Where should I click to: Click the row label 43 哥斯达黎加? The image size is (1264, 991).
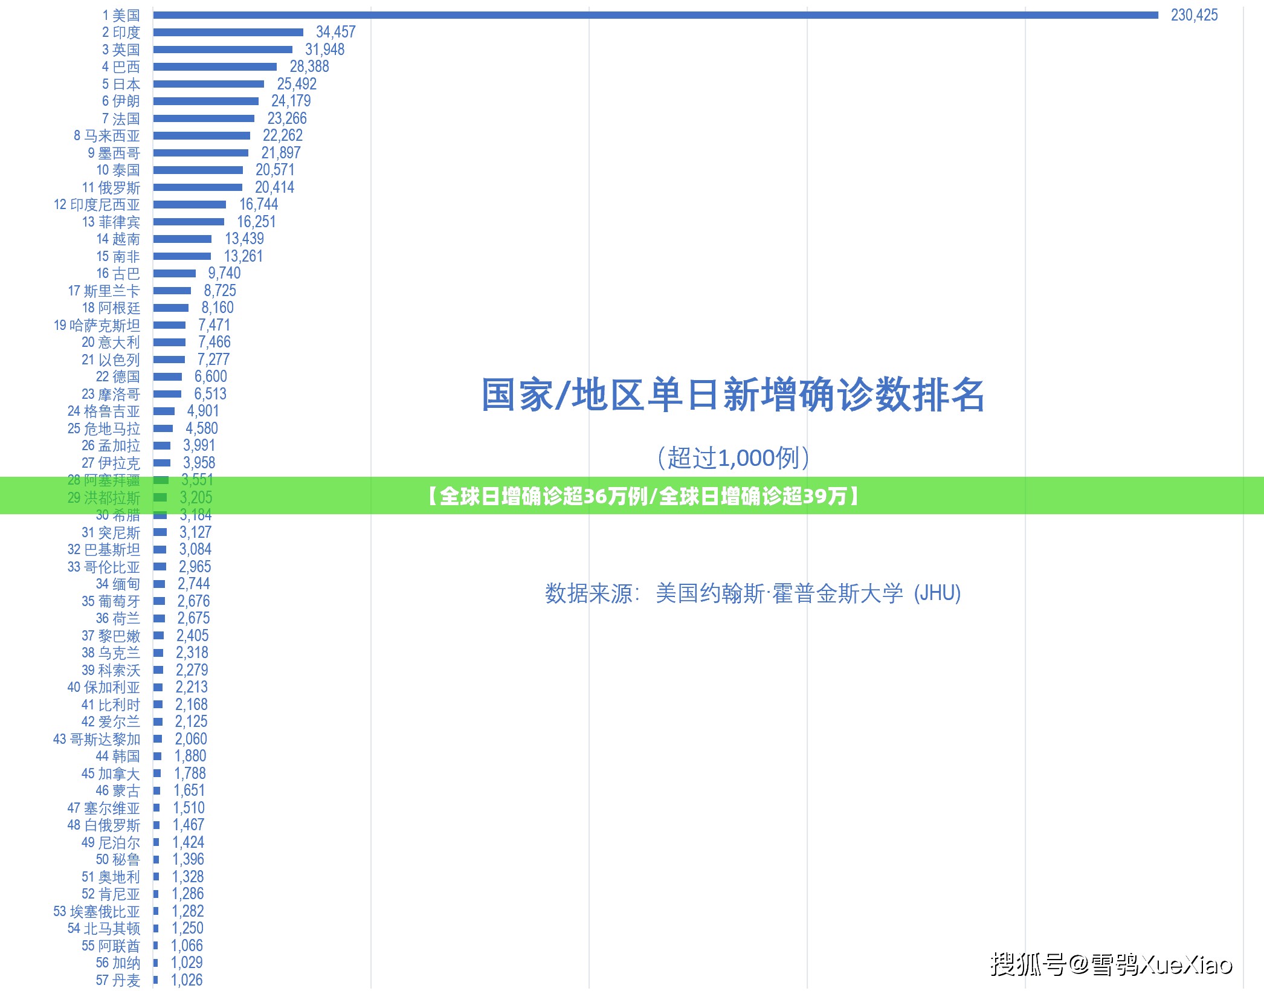(97, 739)
